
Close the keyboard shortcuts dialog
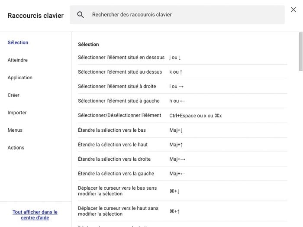(x=293, y=10)
